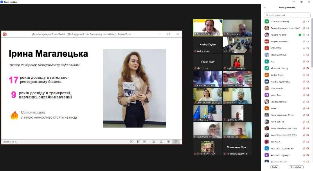
Task: Switch to PowerPoint Reading view icon
Action: 168,142
